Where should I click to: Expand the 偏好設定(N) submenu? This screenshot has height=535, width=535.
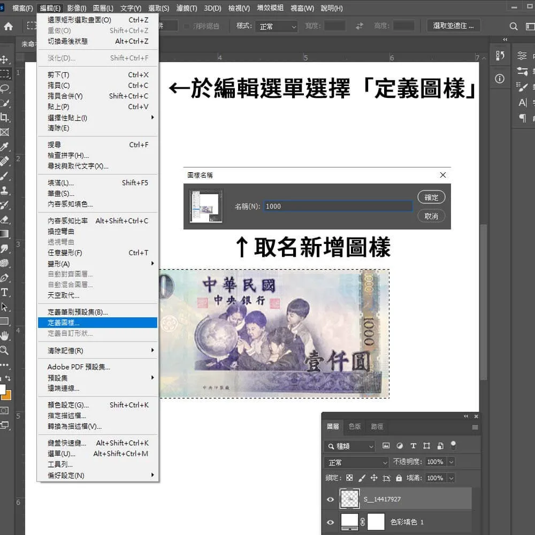97,475
